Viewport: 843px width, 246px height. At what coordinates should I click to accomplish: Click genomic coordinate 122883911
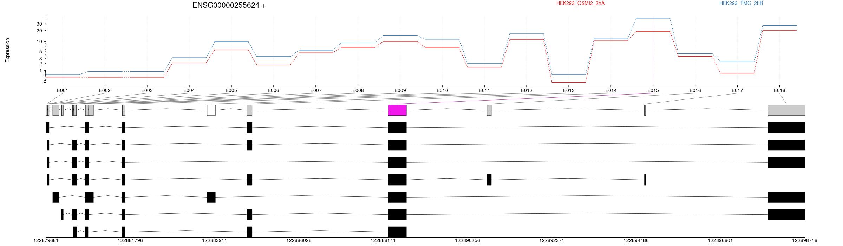click(x=215, y=241)
